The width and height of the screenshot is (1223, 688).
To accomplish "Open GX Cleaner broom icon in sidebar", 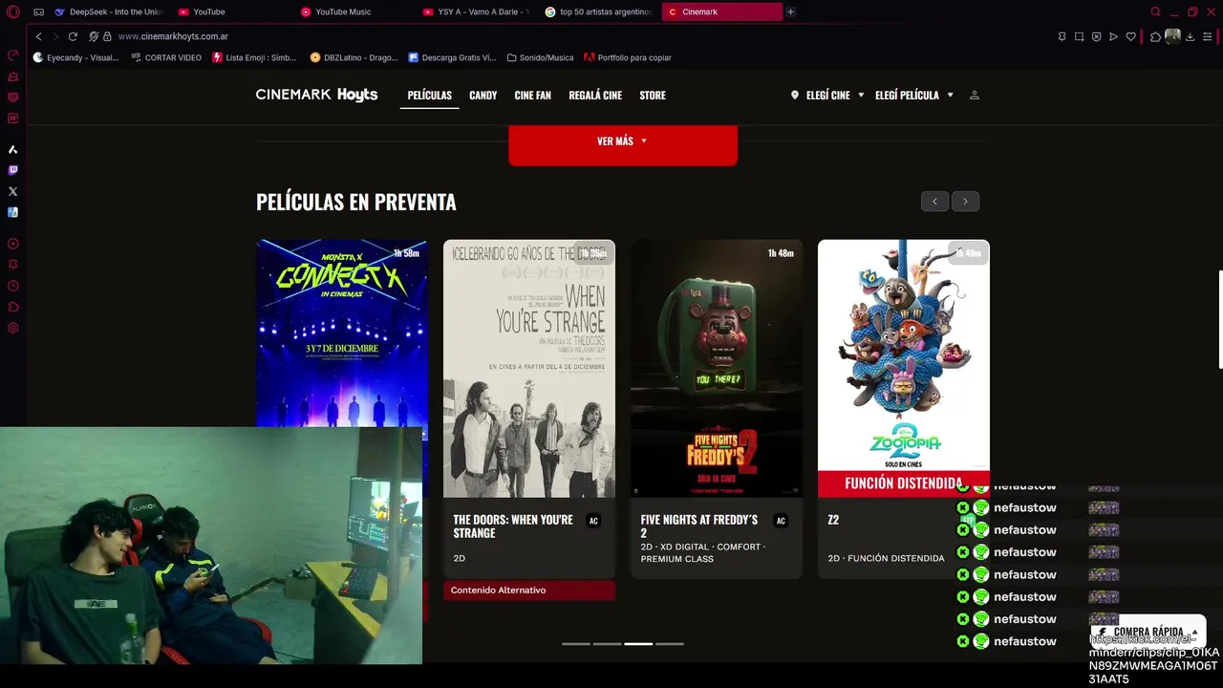I will 13,76.
